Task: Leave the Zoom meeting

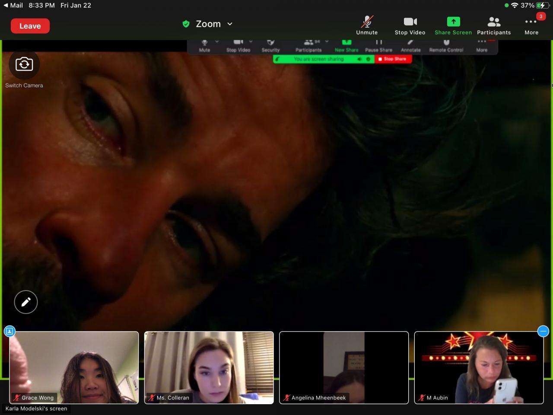Action: (x=30, y=26)
